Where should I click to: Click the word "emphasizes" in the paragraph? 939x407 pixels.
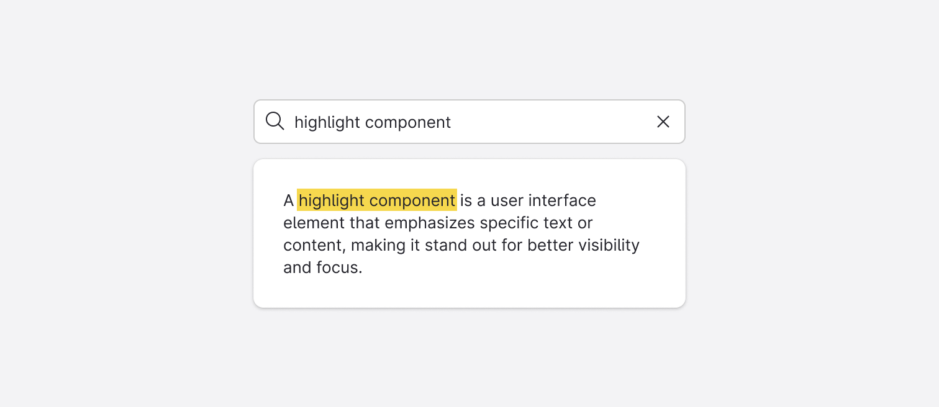(x=430, y=223)
